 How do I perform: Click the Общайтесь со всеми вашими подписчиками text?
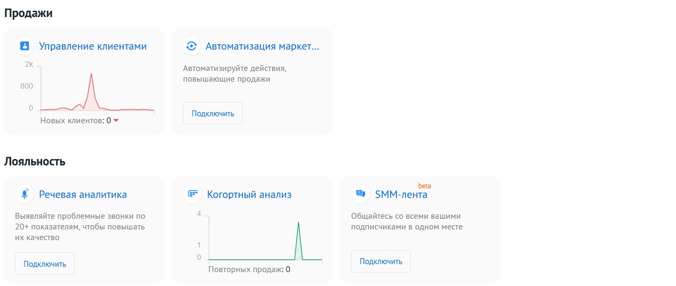407,221
